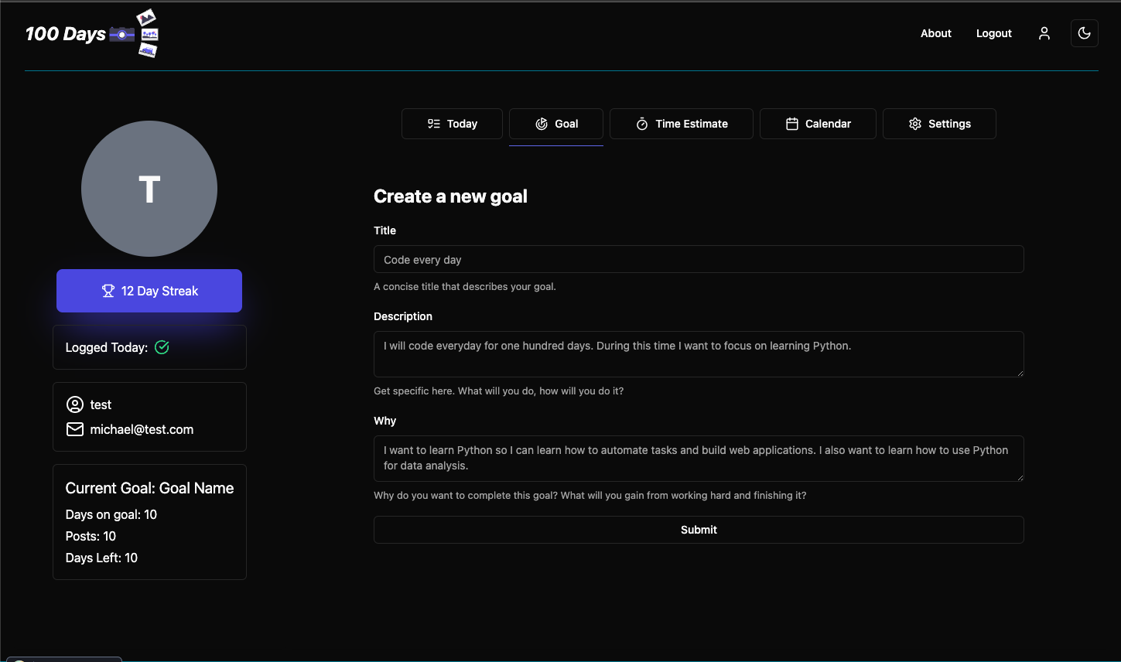
Task: Toggle dark mode with the moon icon
Action: 1084,33
